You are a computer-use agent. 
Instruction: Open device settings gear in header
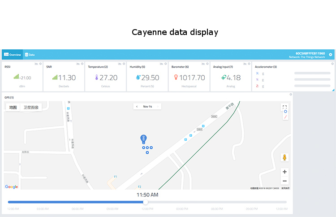tap(331, 55)
